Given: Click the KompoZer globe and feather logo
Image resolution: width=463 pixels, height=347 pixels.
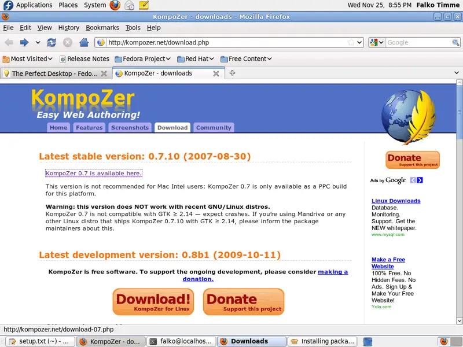Looking at the screenshot, I should [x=408, y=117].
